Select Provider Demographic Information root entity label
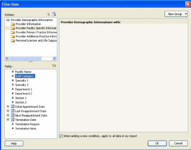 32,20
